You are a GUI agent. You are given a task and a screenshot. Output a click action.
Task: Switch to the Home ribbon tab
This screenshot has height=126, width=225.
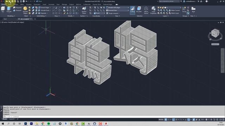tap(3, 5)
